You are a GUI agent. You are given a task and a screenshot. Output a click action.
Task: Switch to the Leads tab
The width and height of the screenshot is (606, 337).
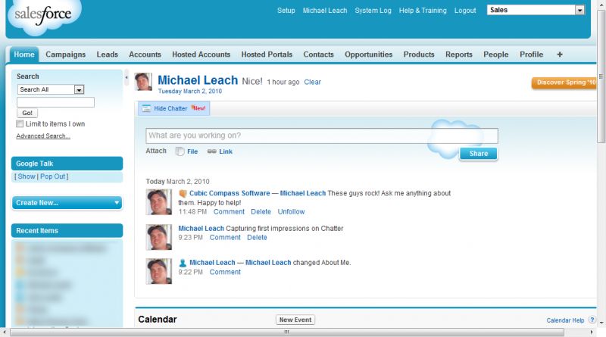tap(107, 55)
